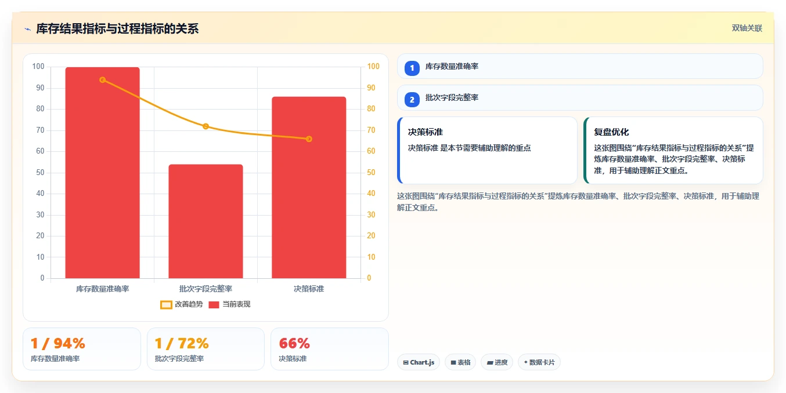Image resolution: width=786 pixels, height=393 pixels.
Task: Toggle the 当前表现 legend swatch
Action: pos(214,304)
